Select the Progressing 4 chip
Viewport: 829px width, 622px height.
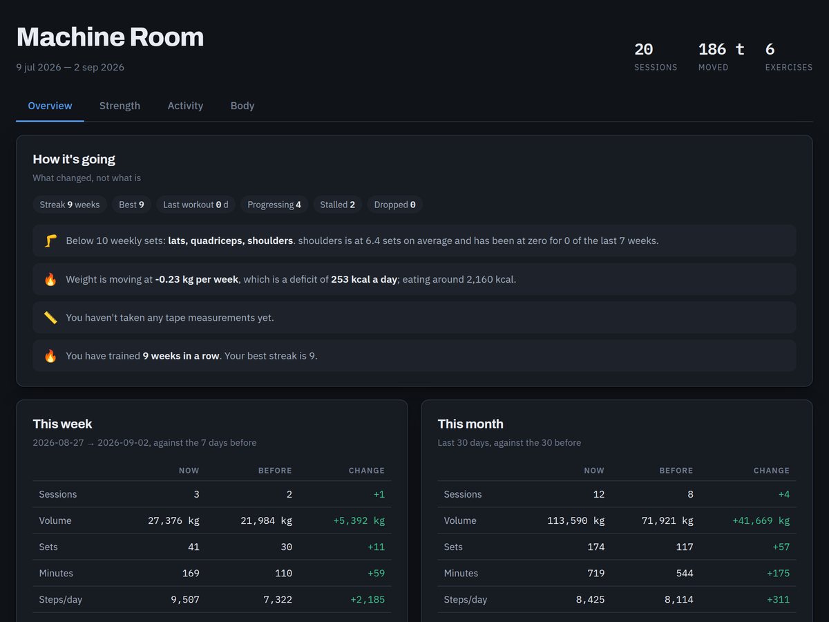pos(274,205)
